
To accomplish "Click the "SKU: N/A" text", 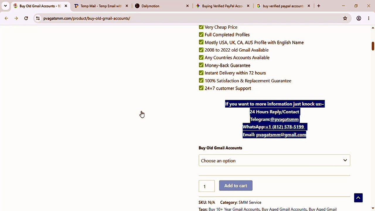I will (207, 203).
